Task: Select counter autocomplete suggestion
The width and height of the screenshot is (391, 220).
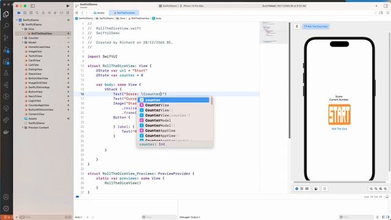Action: [174, 100]
